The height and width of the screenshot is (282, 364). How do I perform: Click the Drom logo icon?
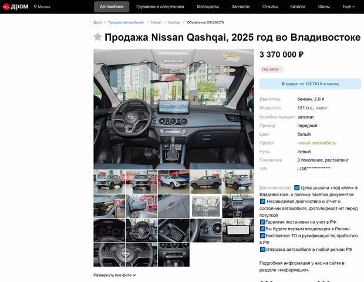(x=6, y=6)
